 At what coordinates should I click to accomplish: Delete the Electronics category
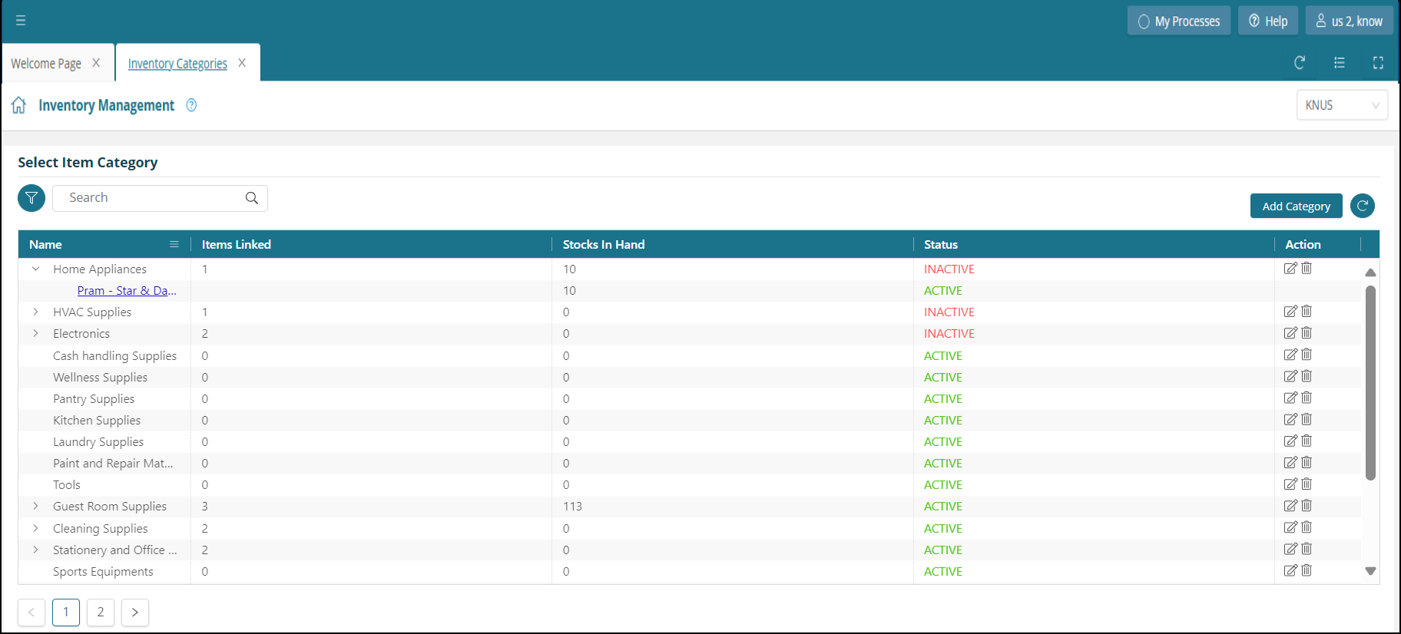[x=1307, y=333]
